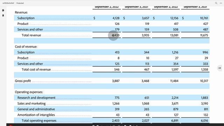
Task: Expand the collapsed right side panel
Action: coord(219,68)
